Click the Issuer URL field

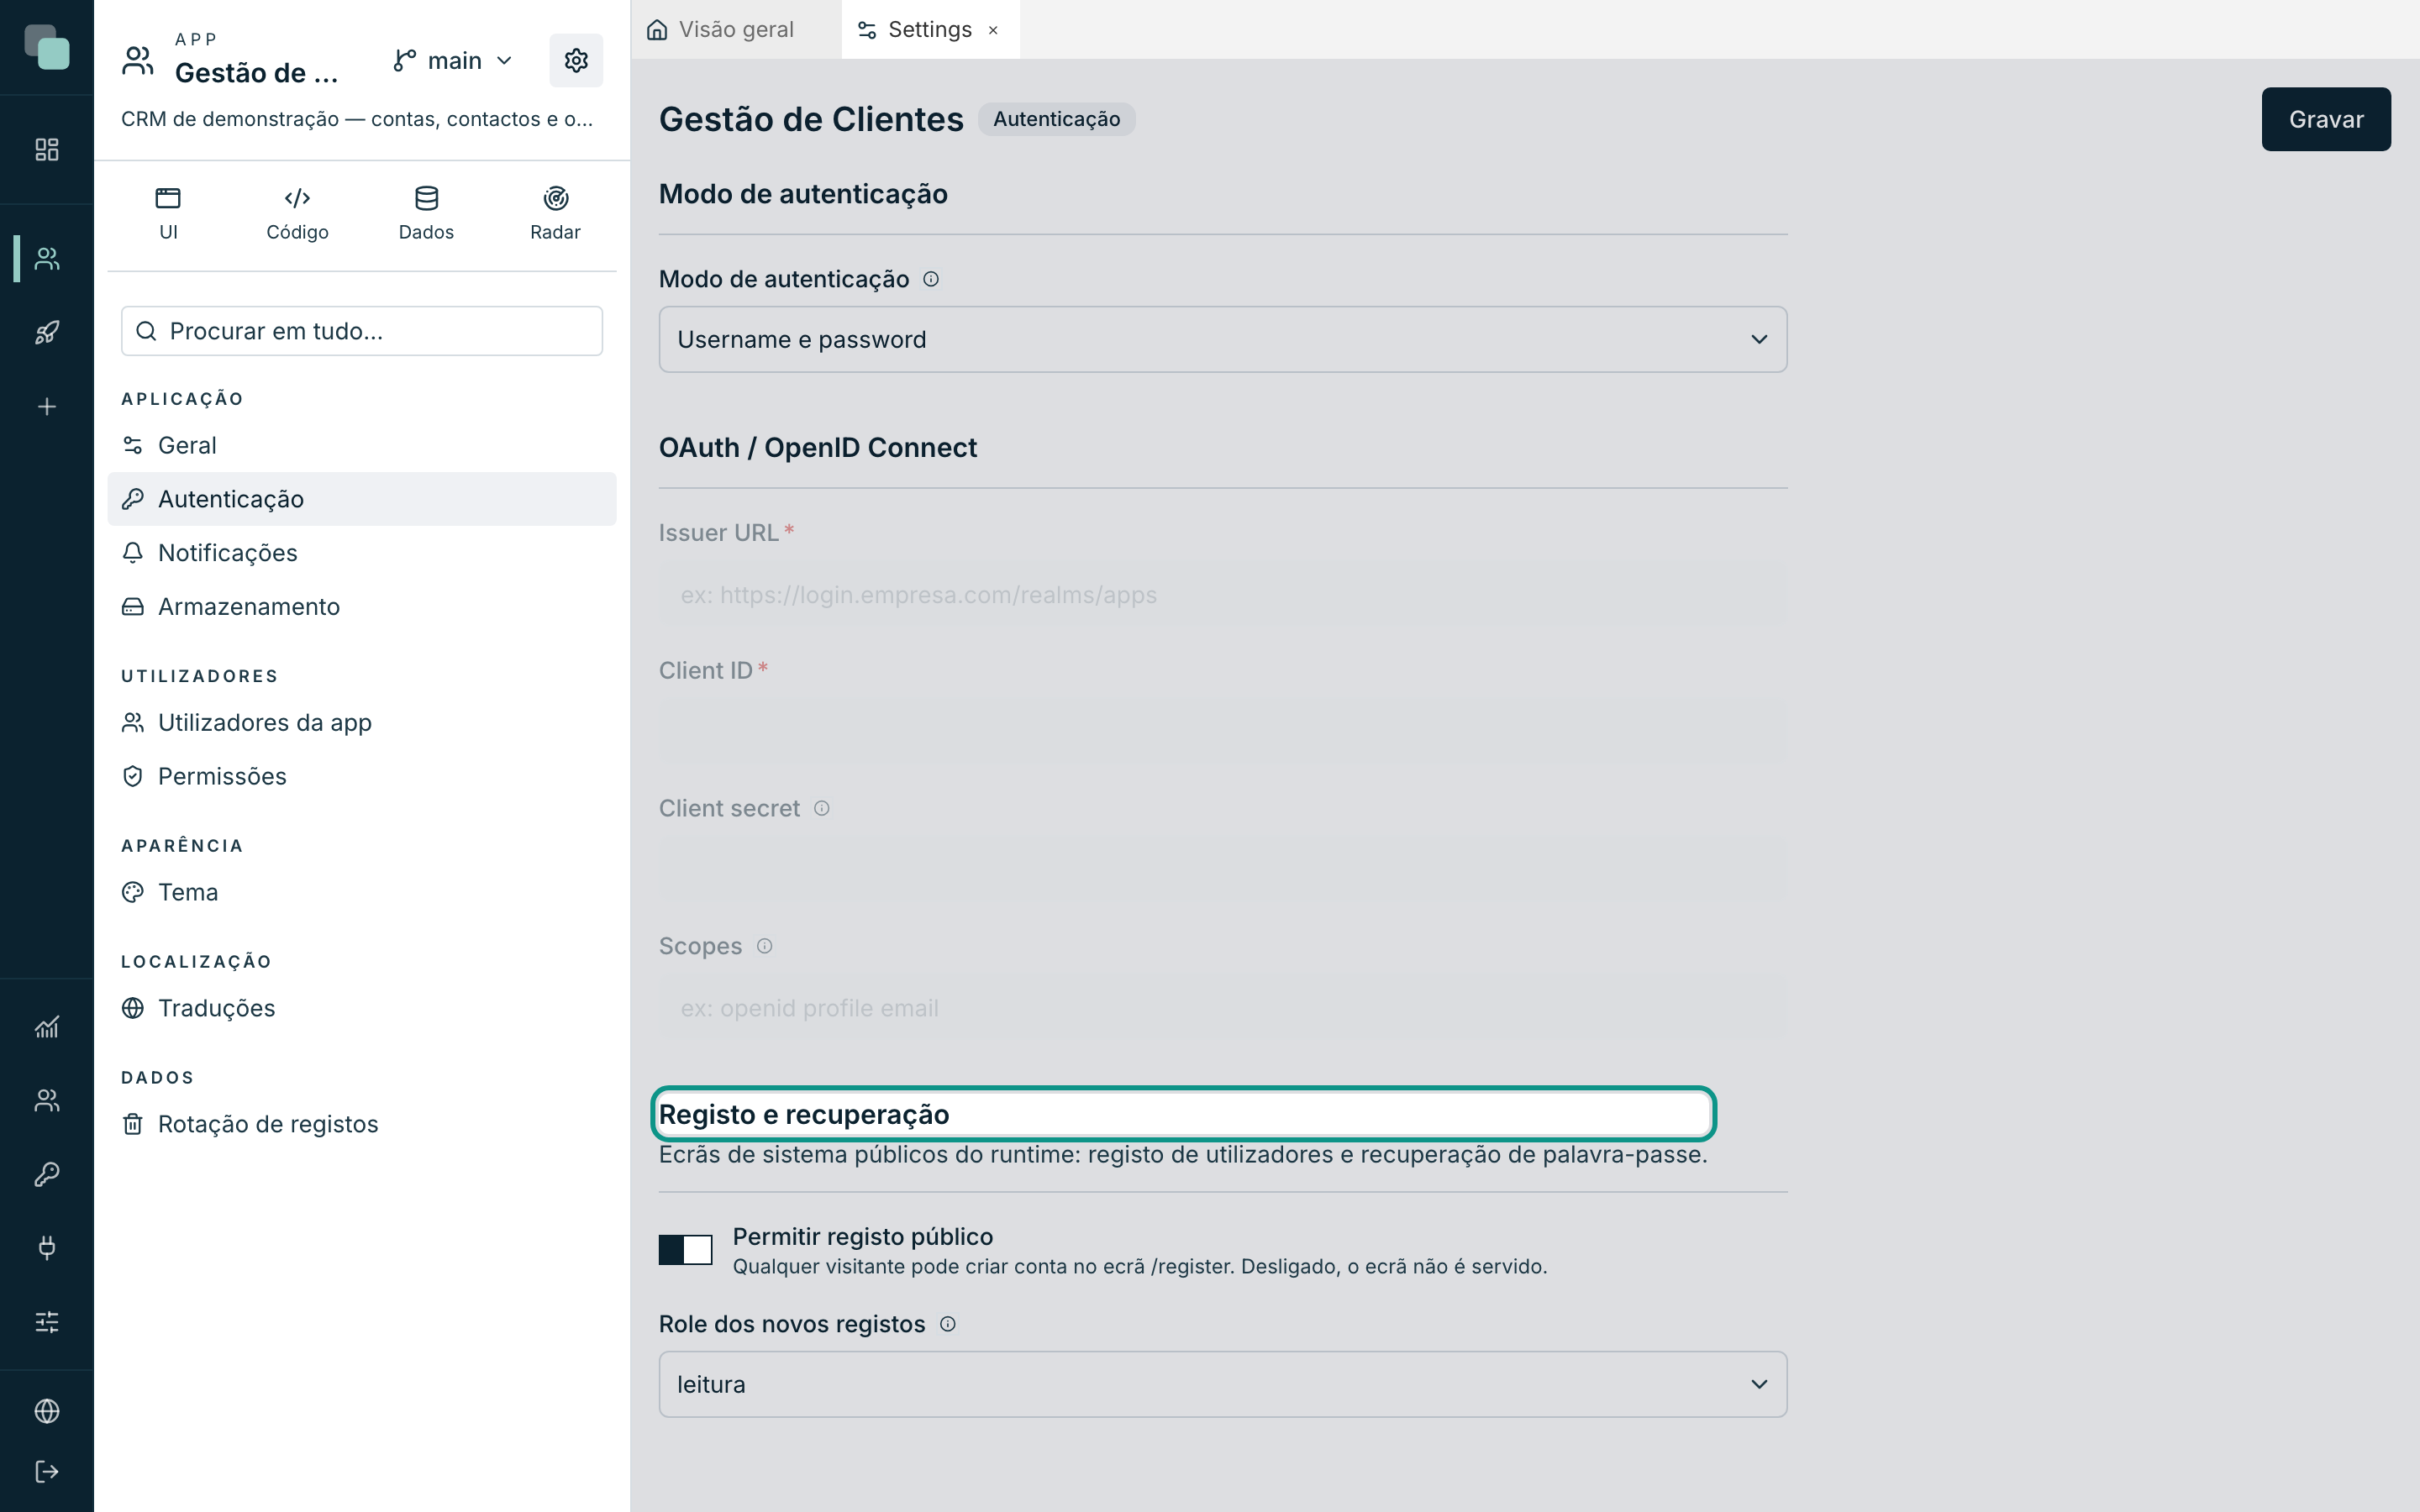tap(1222, 595)
